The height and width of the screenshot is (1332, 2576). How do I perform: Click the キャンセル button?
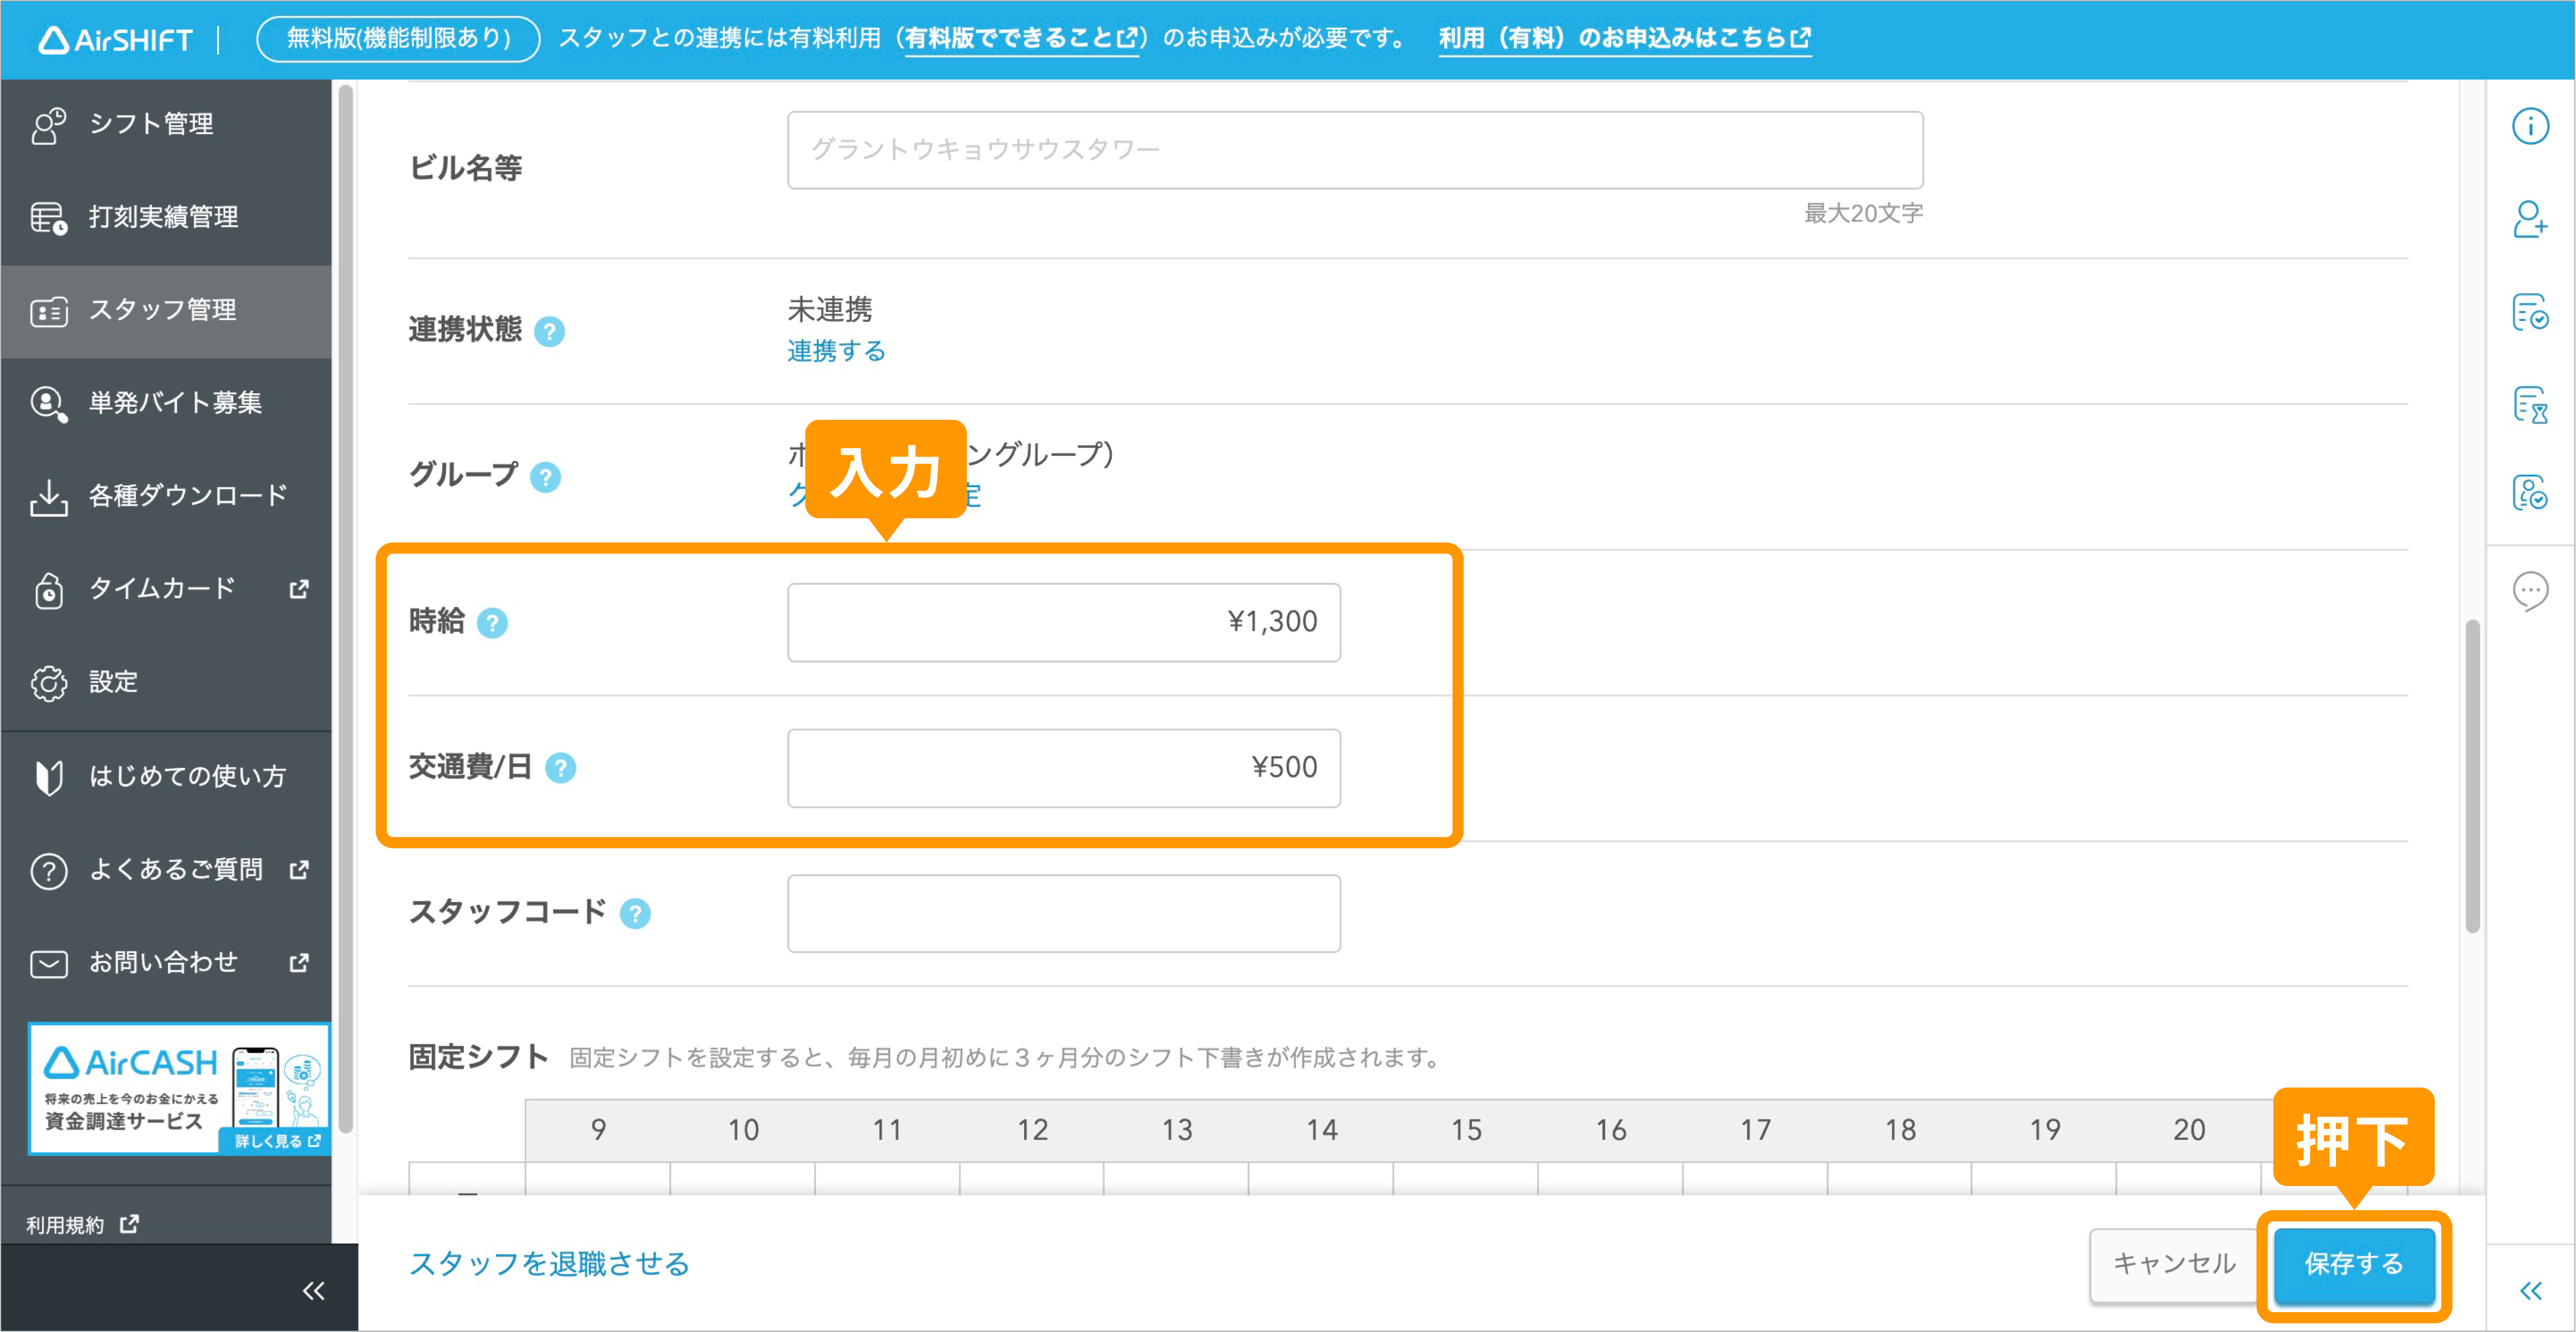coord(2174,1264)
